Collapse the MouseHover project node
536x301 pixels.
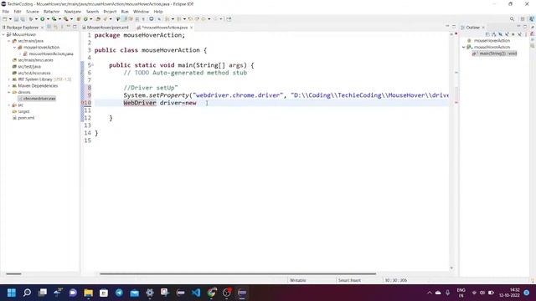click(3, 34)
